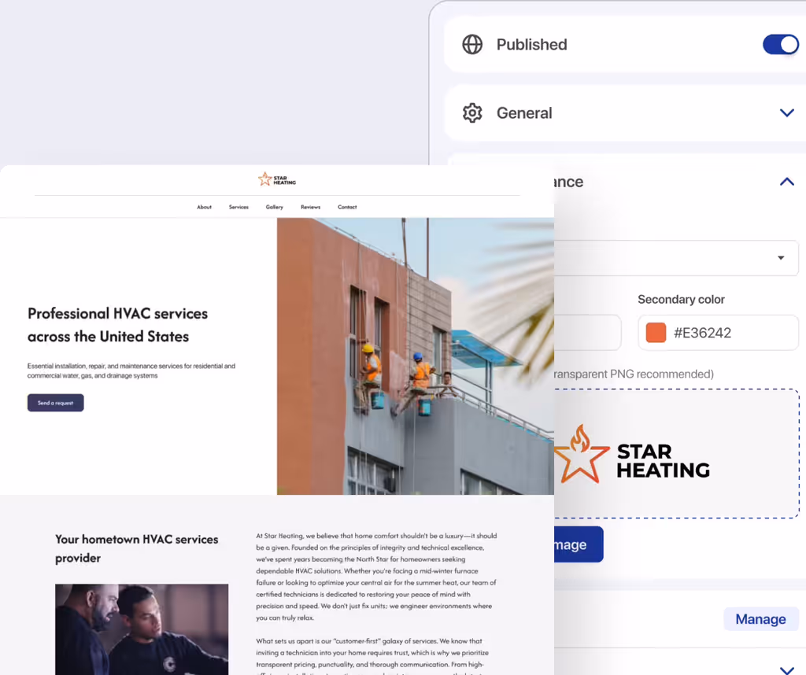This screenshot has height=675, width=806.
Task: Open the Contact nav link
Action: [x=347, y=207]
